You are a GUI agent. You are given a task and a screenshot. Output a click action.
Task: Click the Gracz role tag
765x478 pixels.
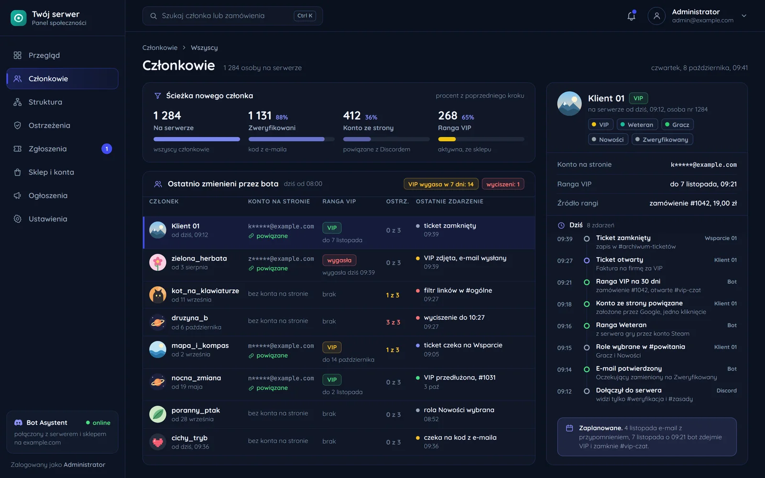pos(677,125)
